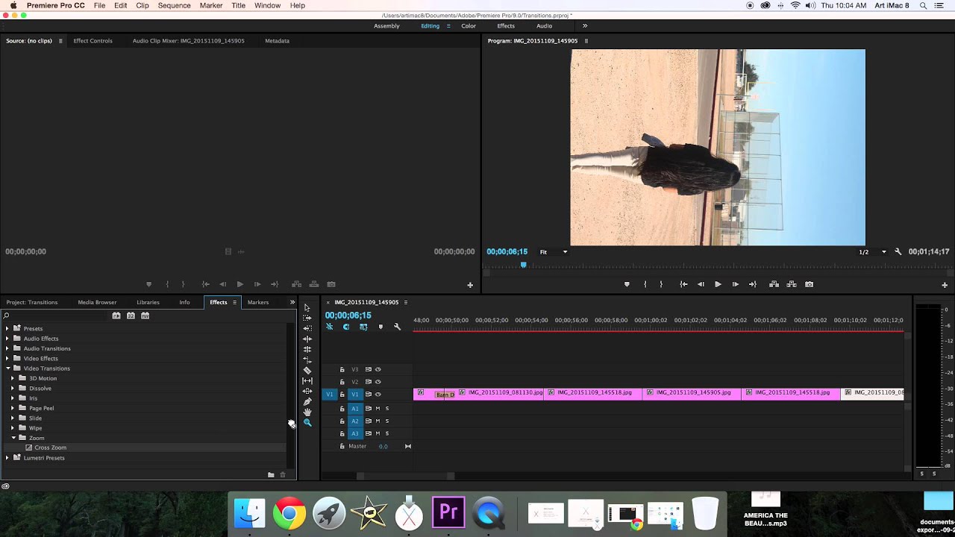
Task: Click the timeline horizontal zoom scrollbar
Action: (x=405, y=476)
